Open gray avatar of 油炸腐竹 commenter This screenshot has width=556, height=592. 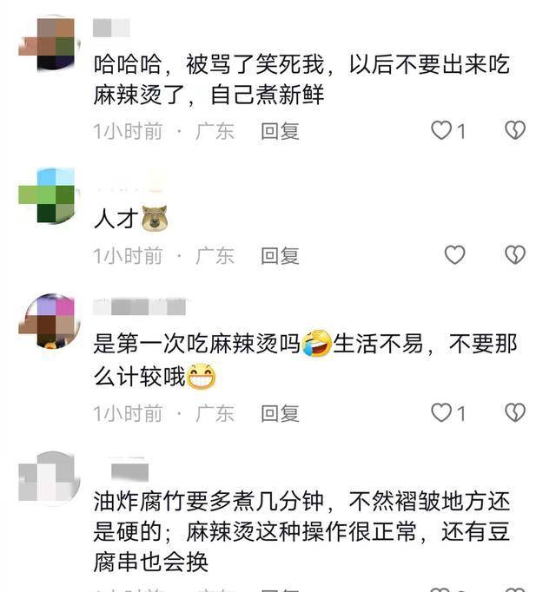(50, 477)
